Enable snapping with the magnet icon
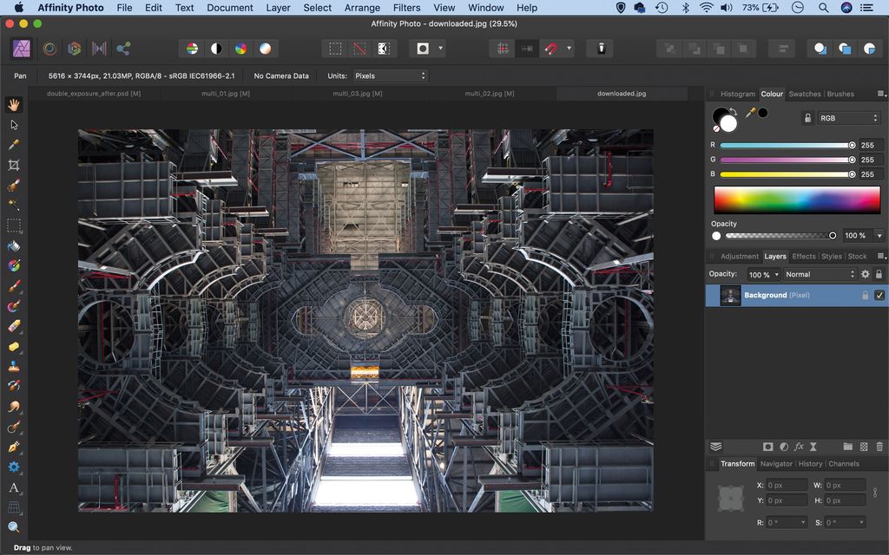Screen dimensions: 889x555 click(552, 48)
